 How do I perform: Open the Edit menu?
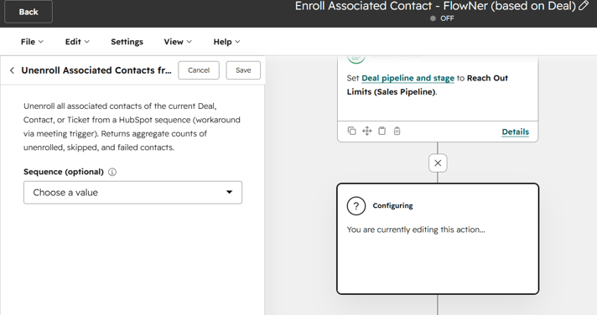pyautogui.click(x=77, y=41)
